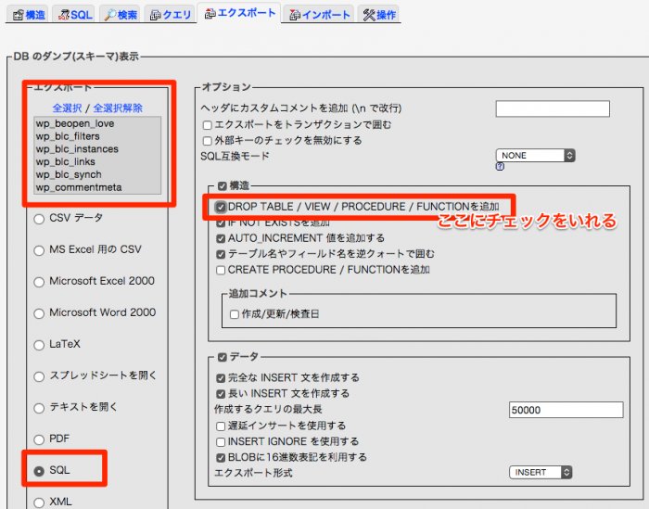Click the wrench icon on 操作 tab

point(368,15)
